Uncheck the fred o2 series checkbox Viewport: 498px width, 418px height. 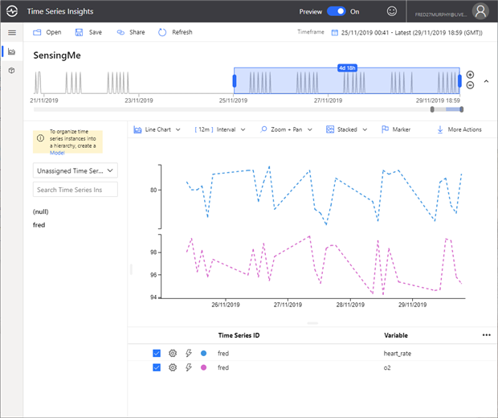(157, 367)
